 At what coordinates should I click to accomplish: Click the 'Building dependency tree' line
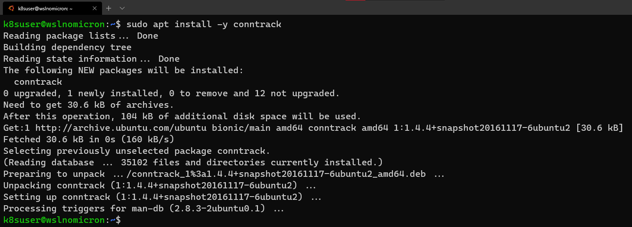click(x=67, y=47)
